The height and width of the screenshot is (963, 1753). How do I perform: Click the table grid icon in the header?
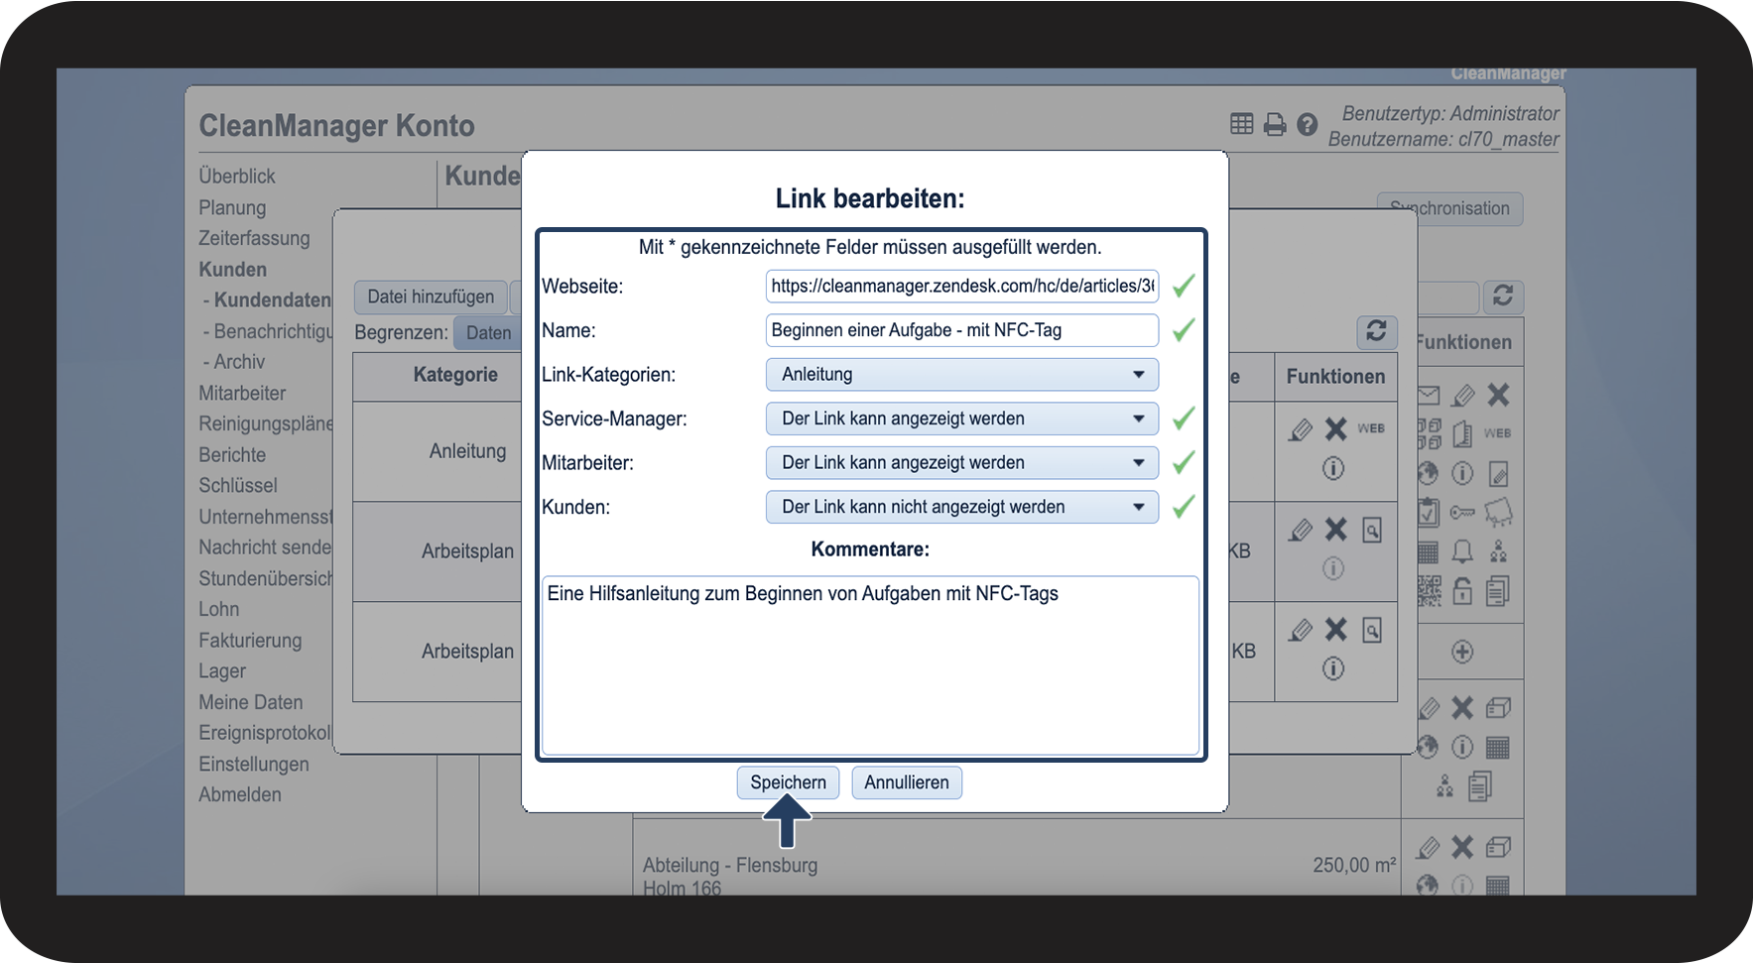pos(1241,124)
